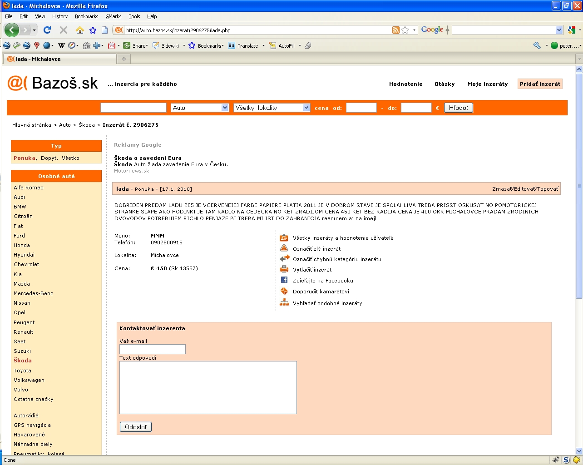The image size is (583, 465).
Task: Click the recommend to friend icon
Action: tap(284, 291)
